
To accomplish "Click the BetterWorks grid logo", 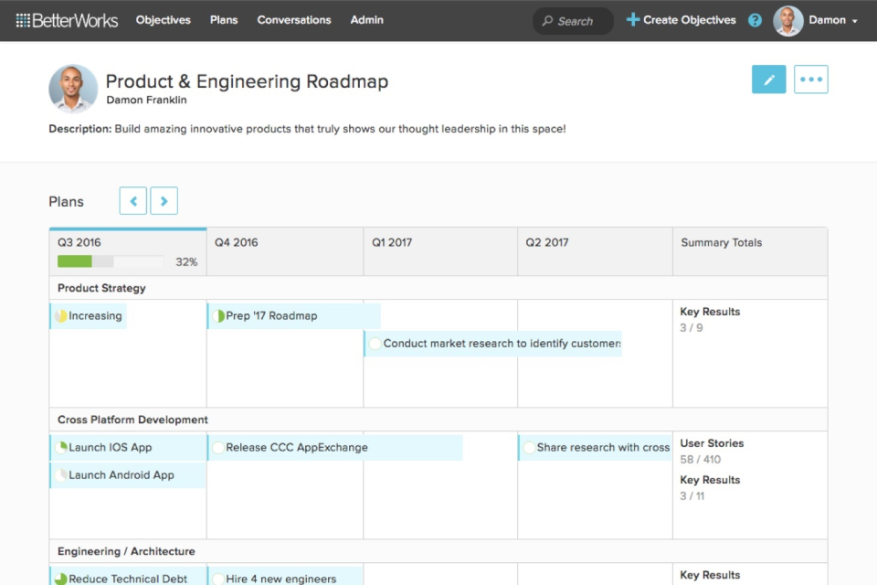I will point(23,20).
